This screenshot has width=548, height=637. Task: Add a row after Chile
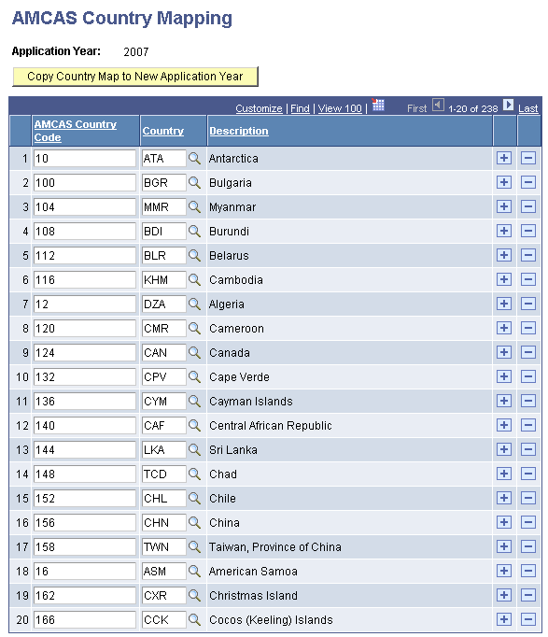tap(504, 498)
